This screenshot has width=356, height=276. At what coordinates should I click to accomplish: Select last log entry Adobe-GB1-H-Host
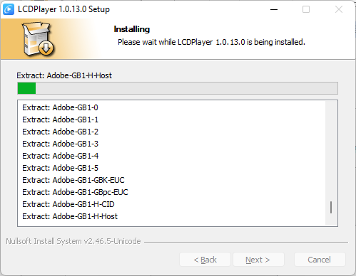click(x=70, y=216)
